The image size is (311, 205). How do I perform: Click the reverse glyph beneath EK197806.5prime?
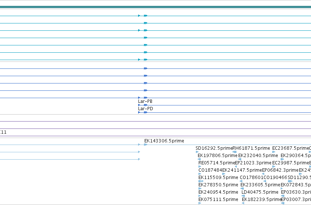[x=199, y=159]
